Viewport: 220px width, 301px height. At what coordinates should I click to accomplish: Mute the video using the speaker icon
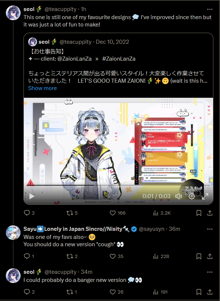[x=179, y=196]
